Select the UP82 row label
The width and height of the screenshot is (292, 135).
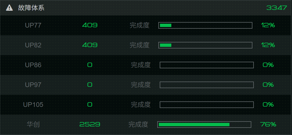33,45
